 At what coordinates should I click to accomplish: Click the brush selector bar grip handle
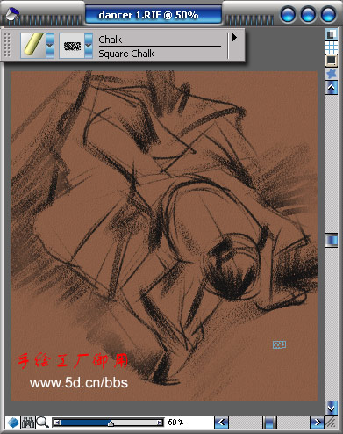click(x=7, y=45)
